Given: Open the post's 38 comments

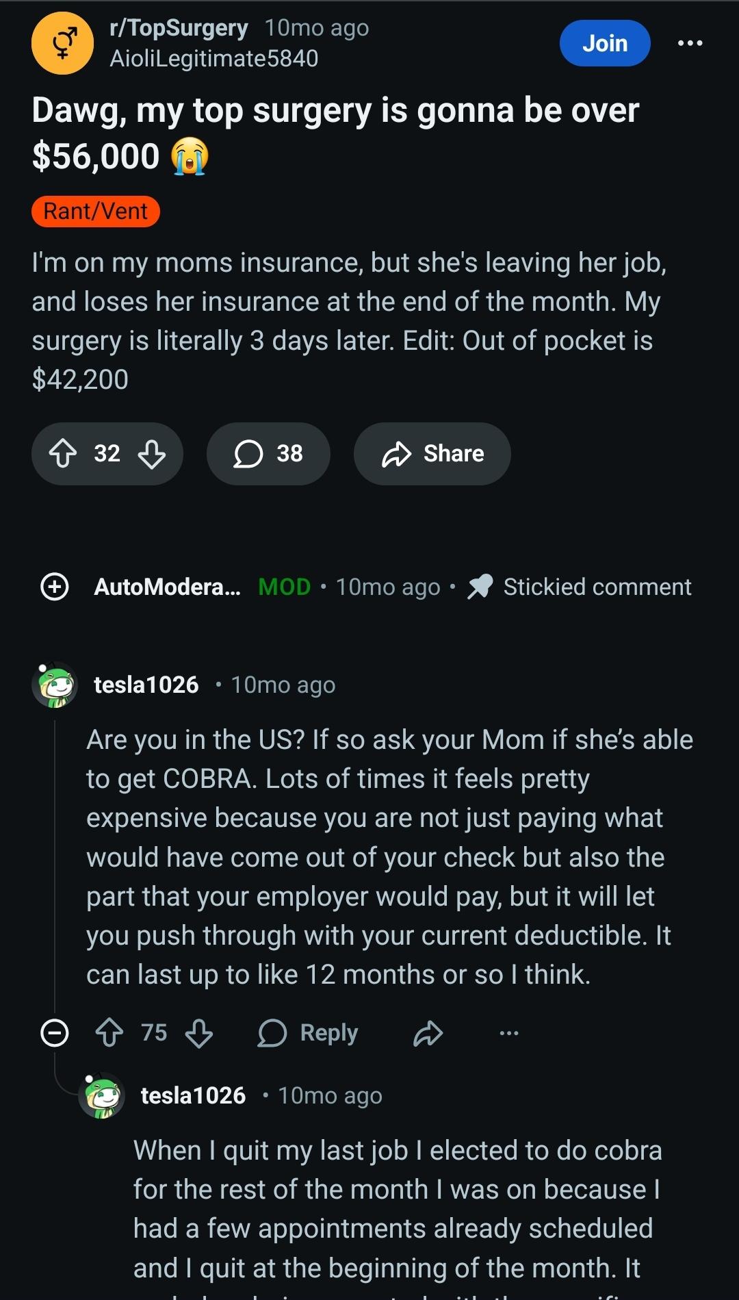Looking at the screenshot, I should tap(268, 453).
